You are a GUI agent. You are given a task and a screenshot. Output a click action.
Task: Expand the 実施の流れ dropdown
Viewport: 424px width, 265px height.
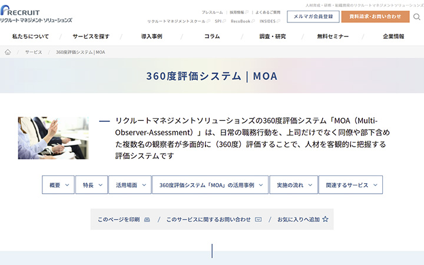click(x=293, y=185)
